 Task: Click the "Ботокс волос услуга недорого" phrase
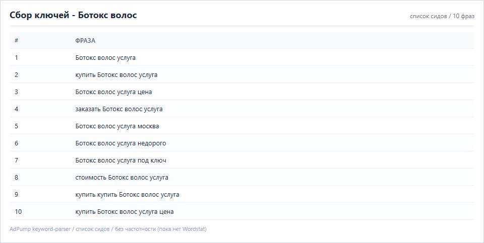pos(120,143)
